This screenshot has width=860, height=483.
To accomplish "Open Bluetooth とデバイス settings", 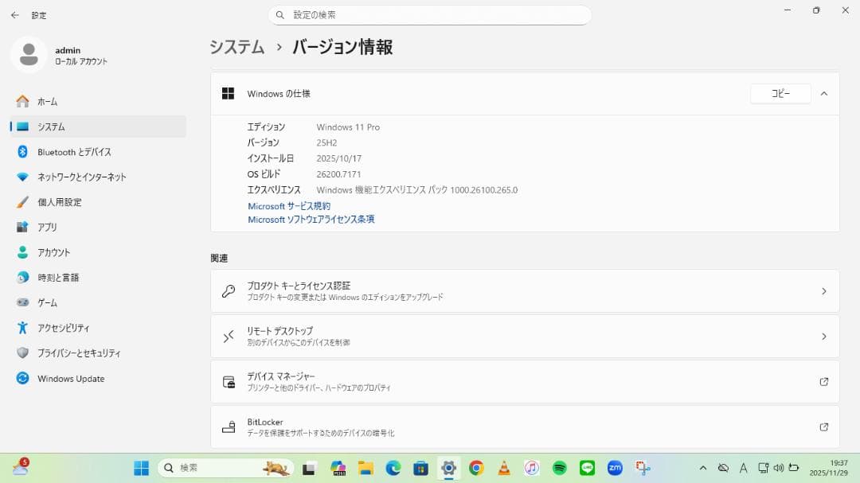I will 99,152.
